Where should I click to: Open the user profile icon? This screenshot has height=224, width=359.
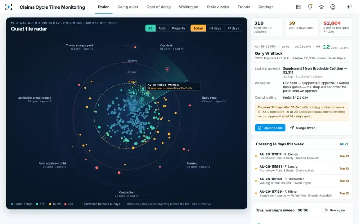[x=333, y=7]
